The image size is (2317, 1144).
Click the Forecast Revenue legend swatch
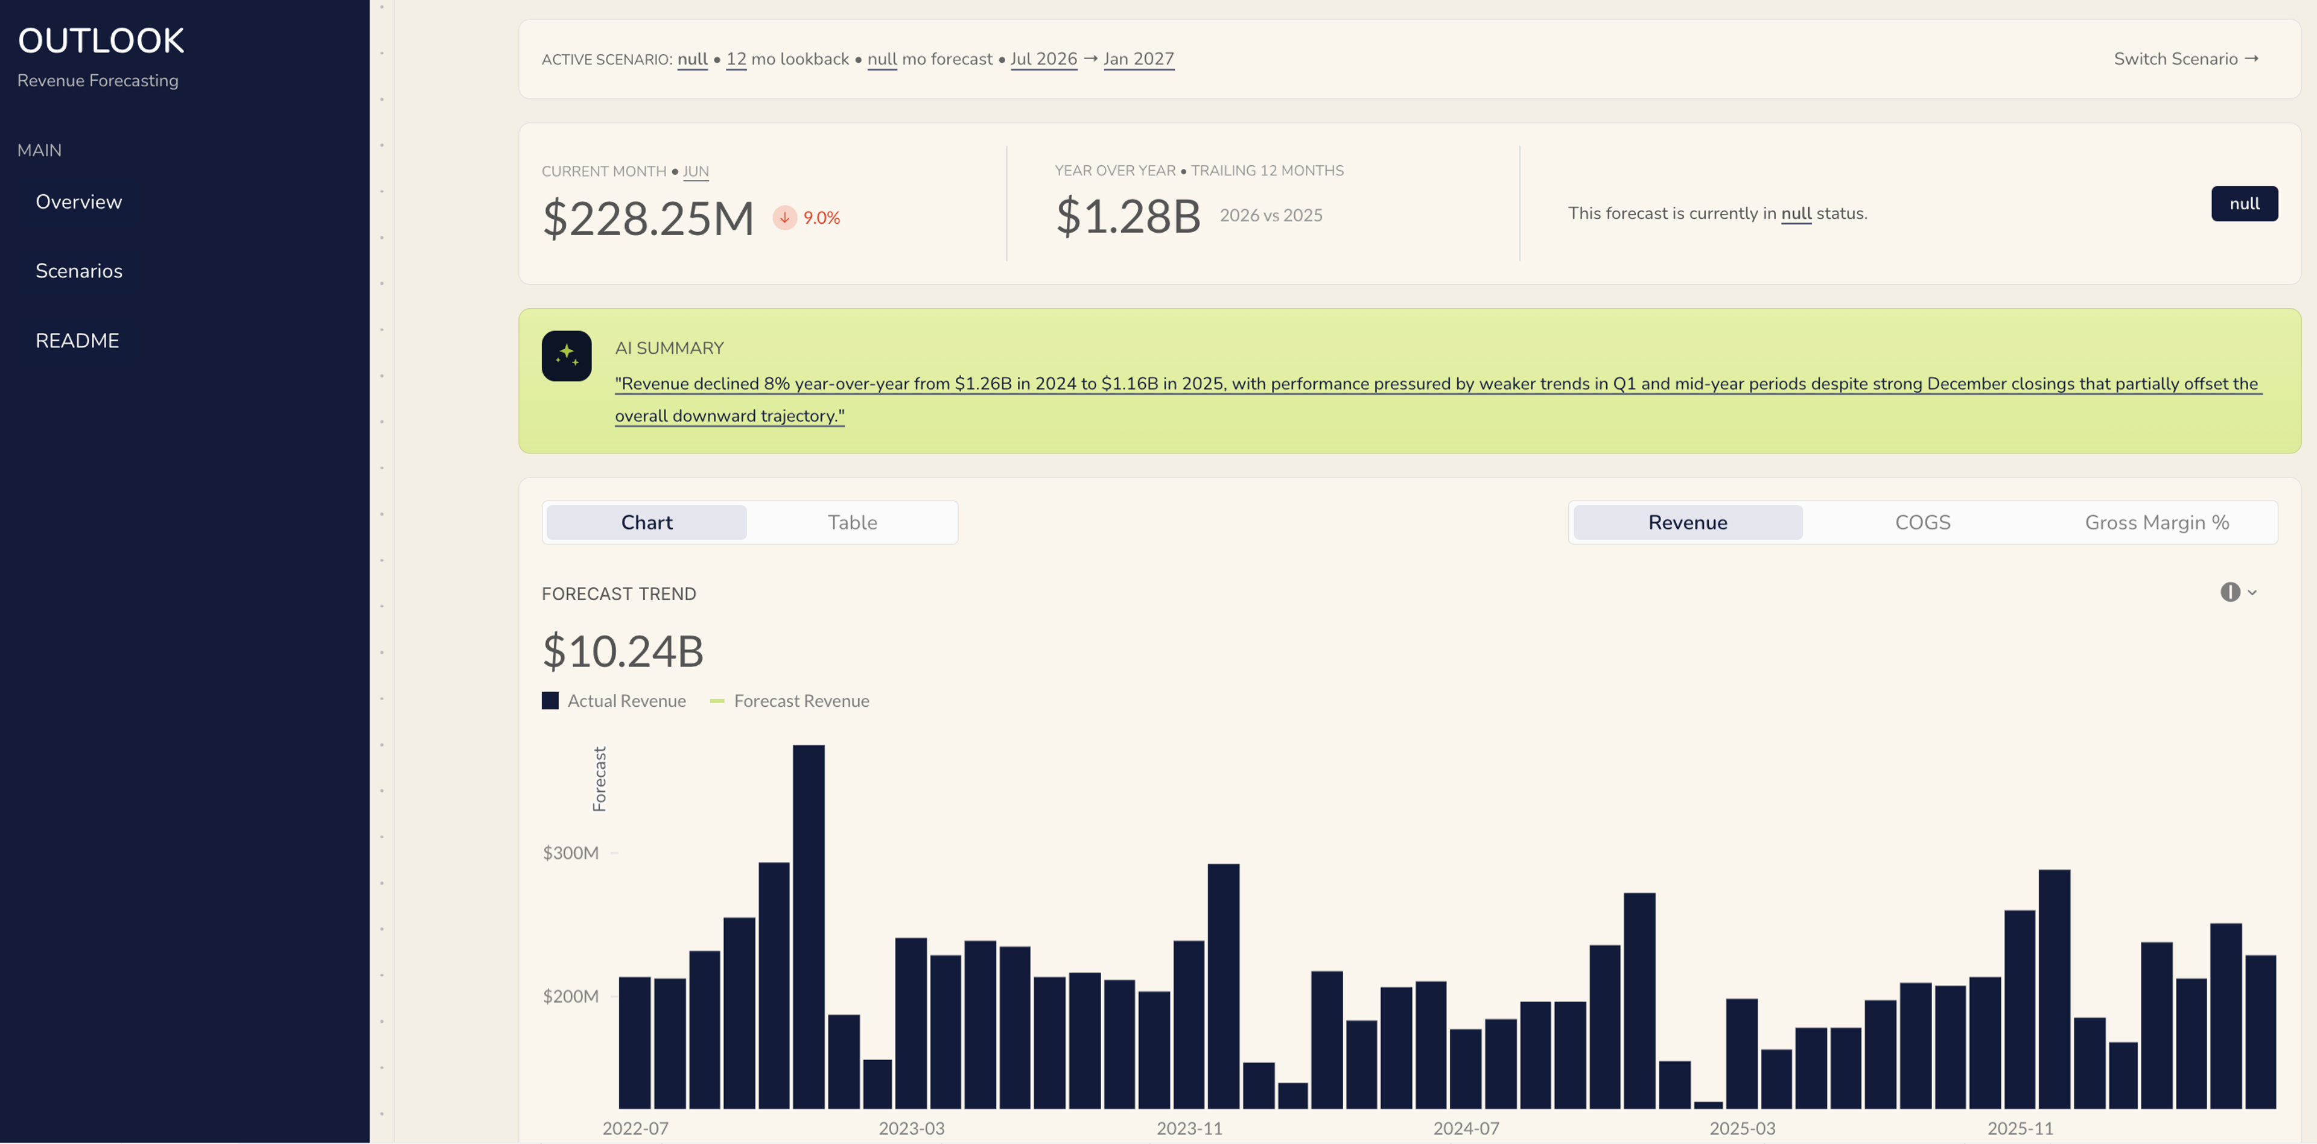(x=717, y=701)
